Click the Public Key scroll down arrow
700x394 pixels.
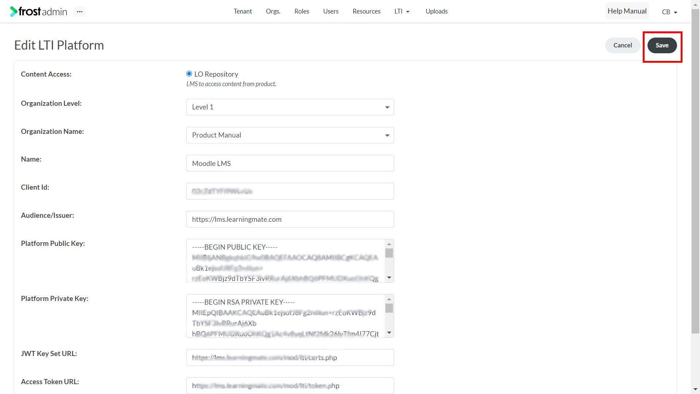pos(389,278)
